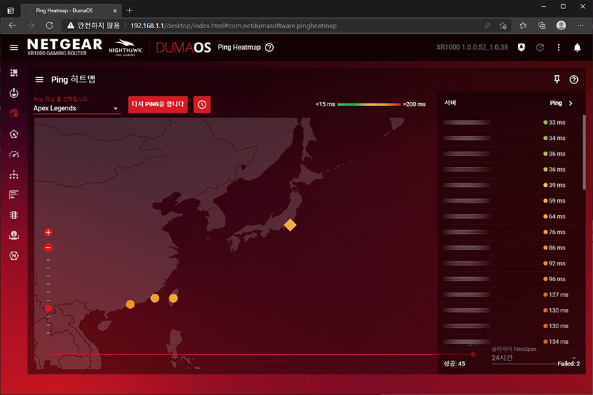The height and width of the screenshot is (395, 593).
Task: Select the server row with 92 ms
Action: tap(510, 263)
